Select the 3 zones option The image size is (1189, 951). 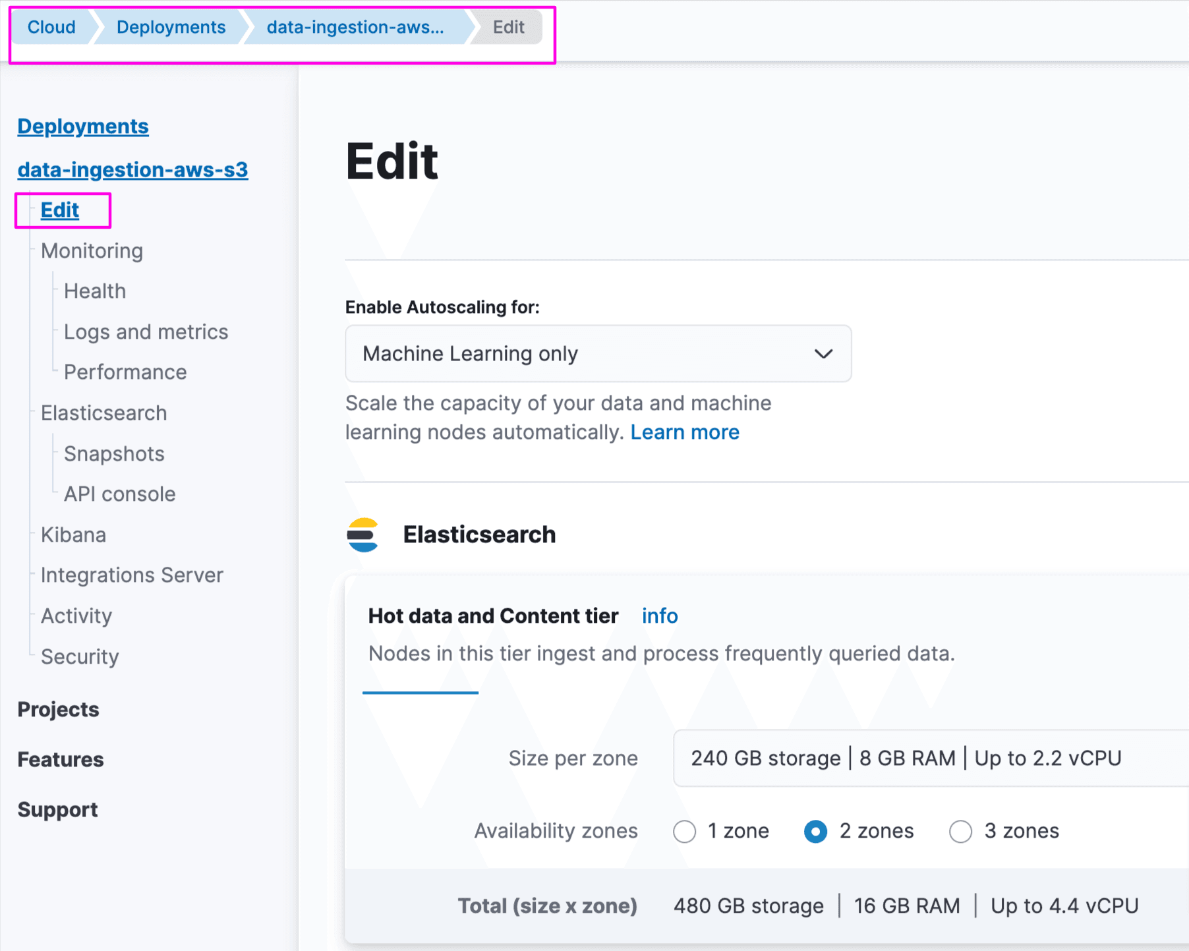(x=961, y=831)
